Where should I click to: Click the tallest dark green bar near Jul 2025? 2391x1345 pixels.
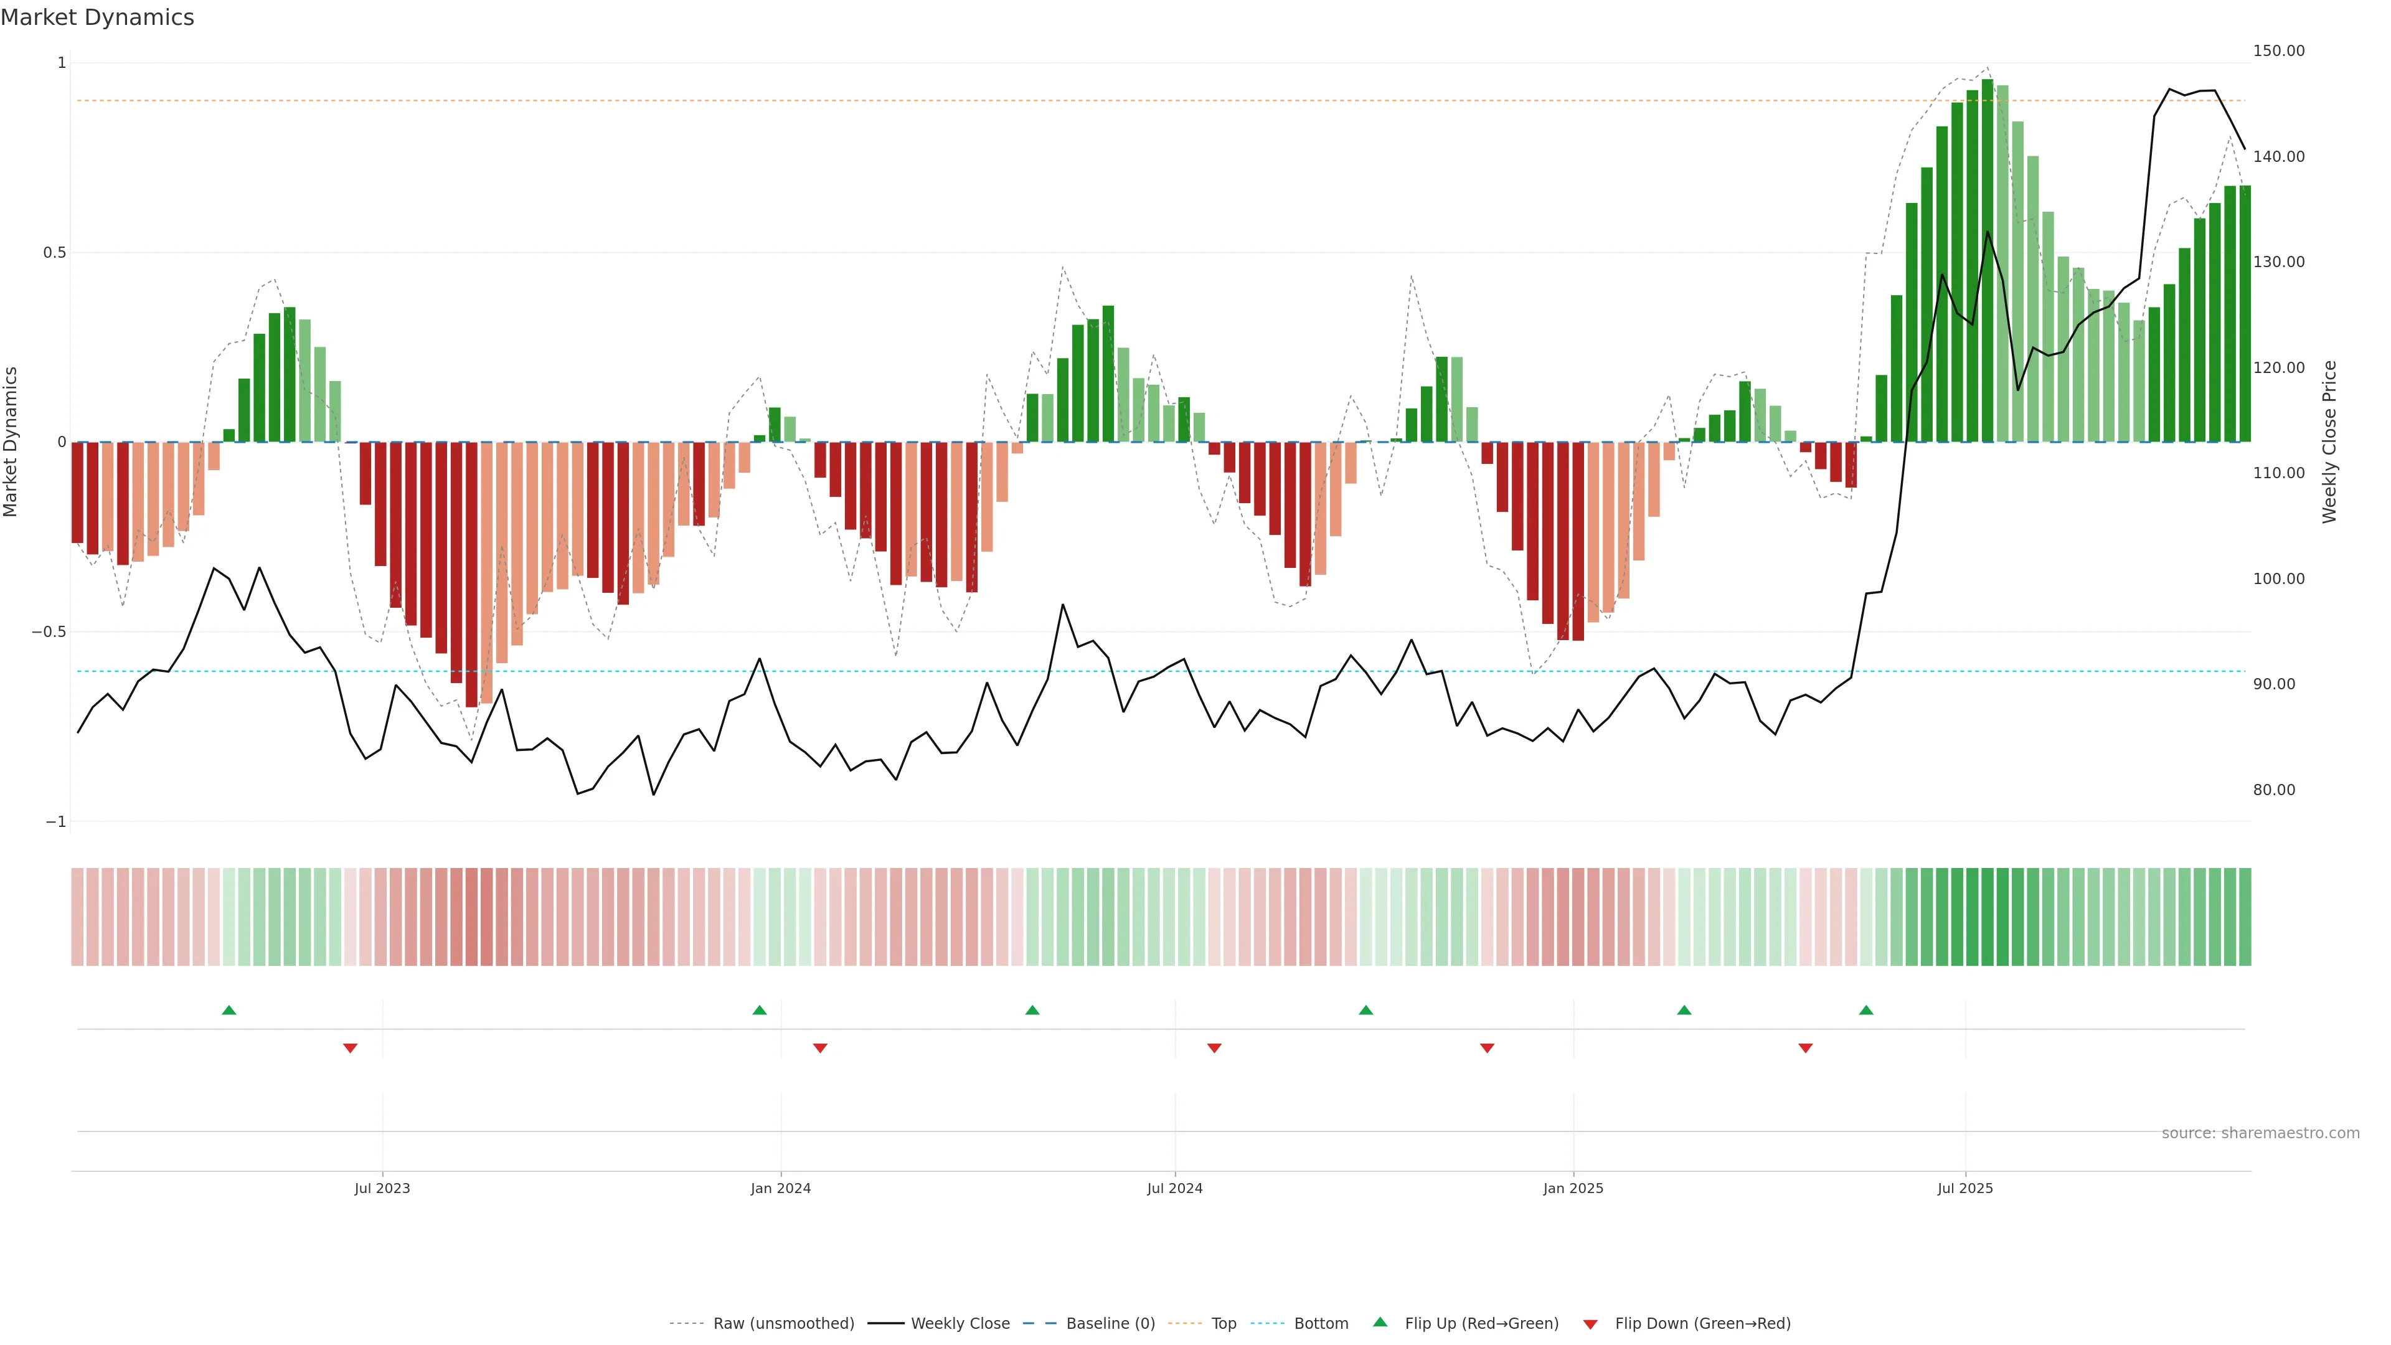click(x=1988, y=260)
